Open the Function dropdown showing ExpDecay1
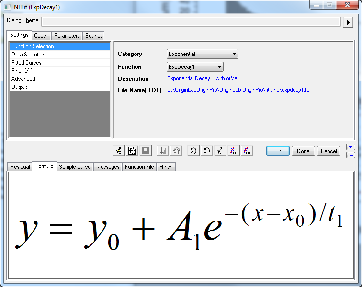 (x=195, y=67)
